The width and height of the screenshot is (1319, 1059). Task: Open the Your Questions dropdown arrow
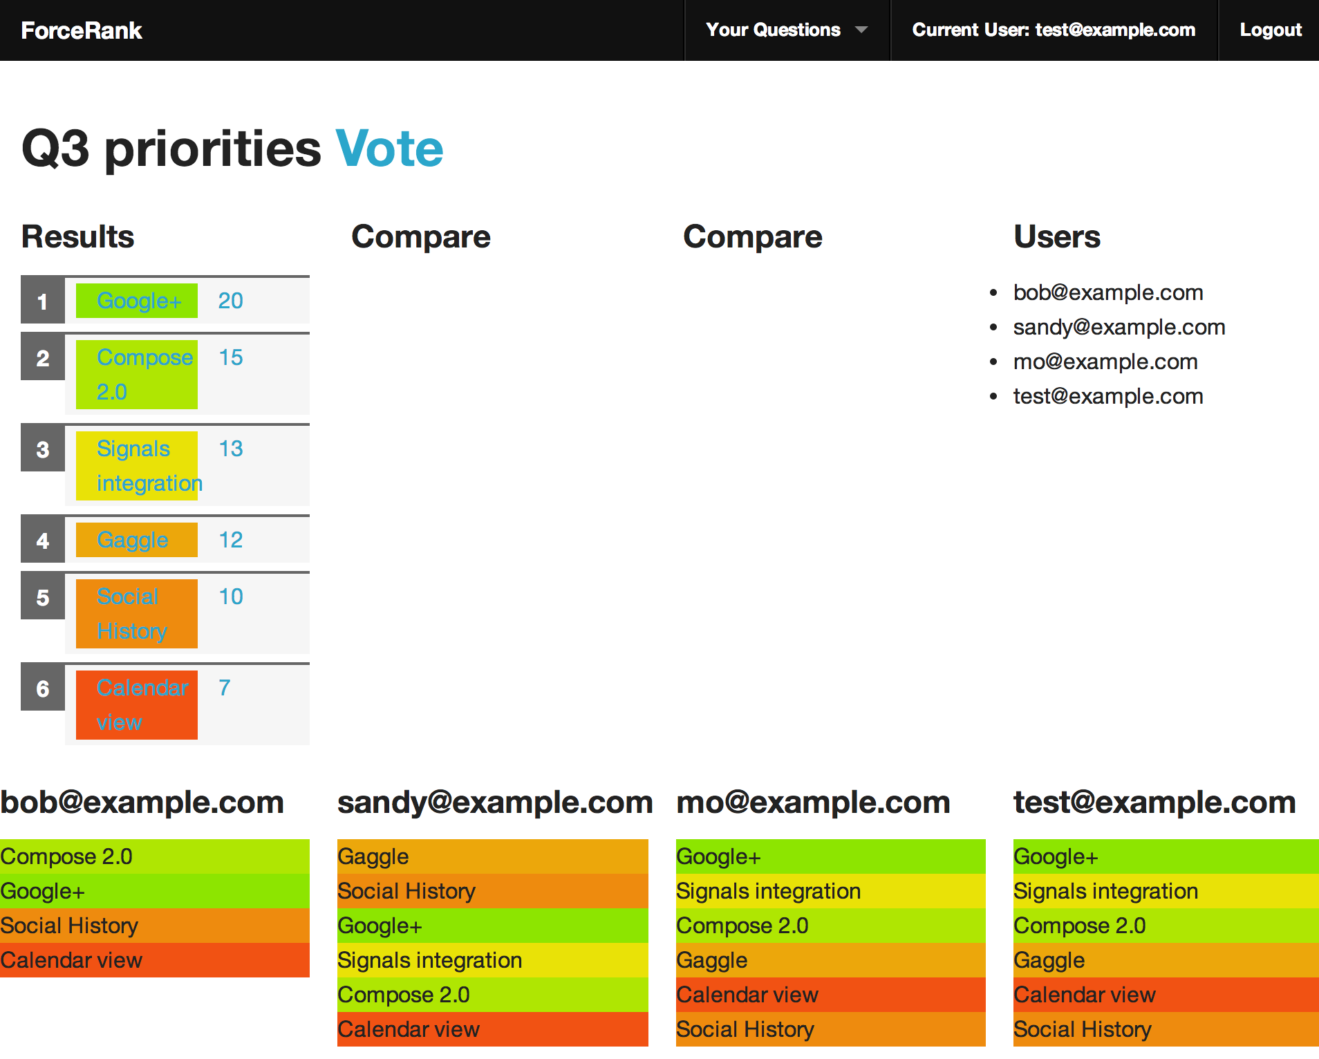(x=861, y=30)
